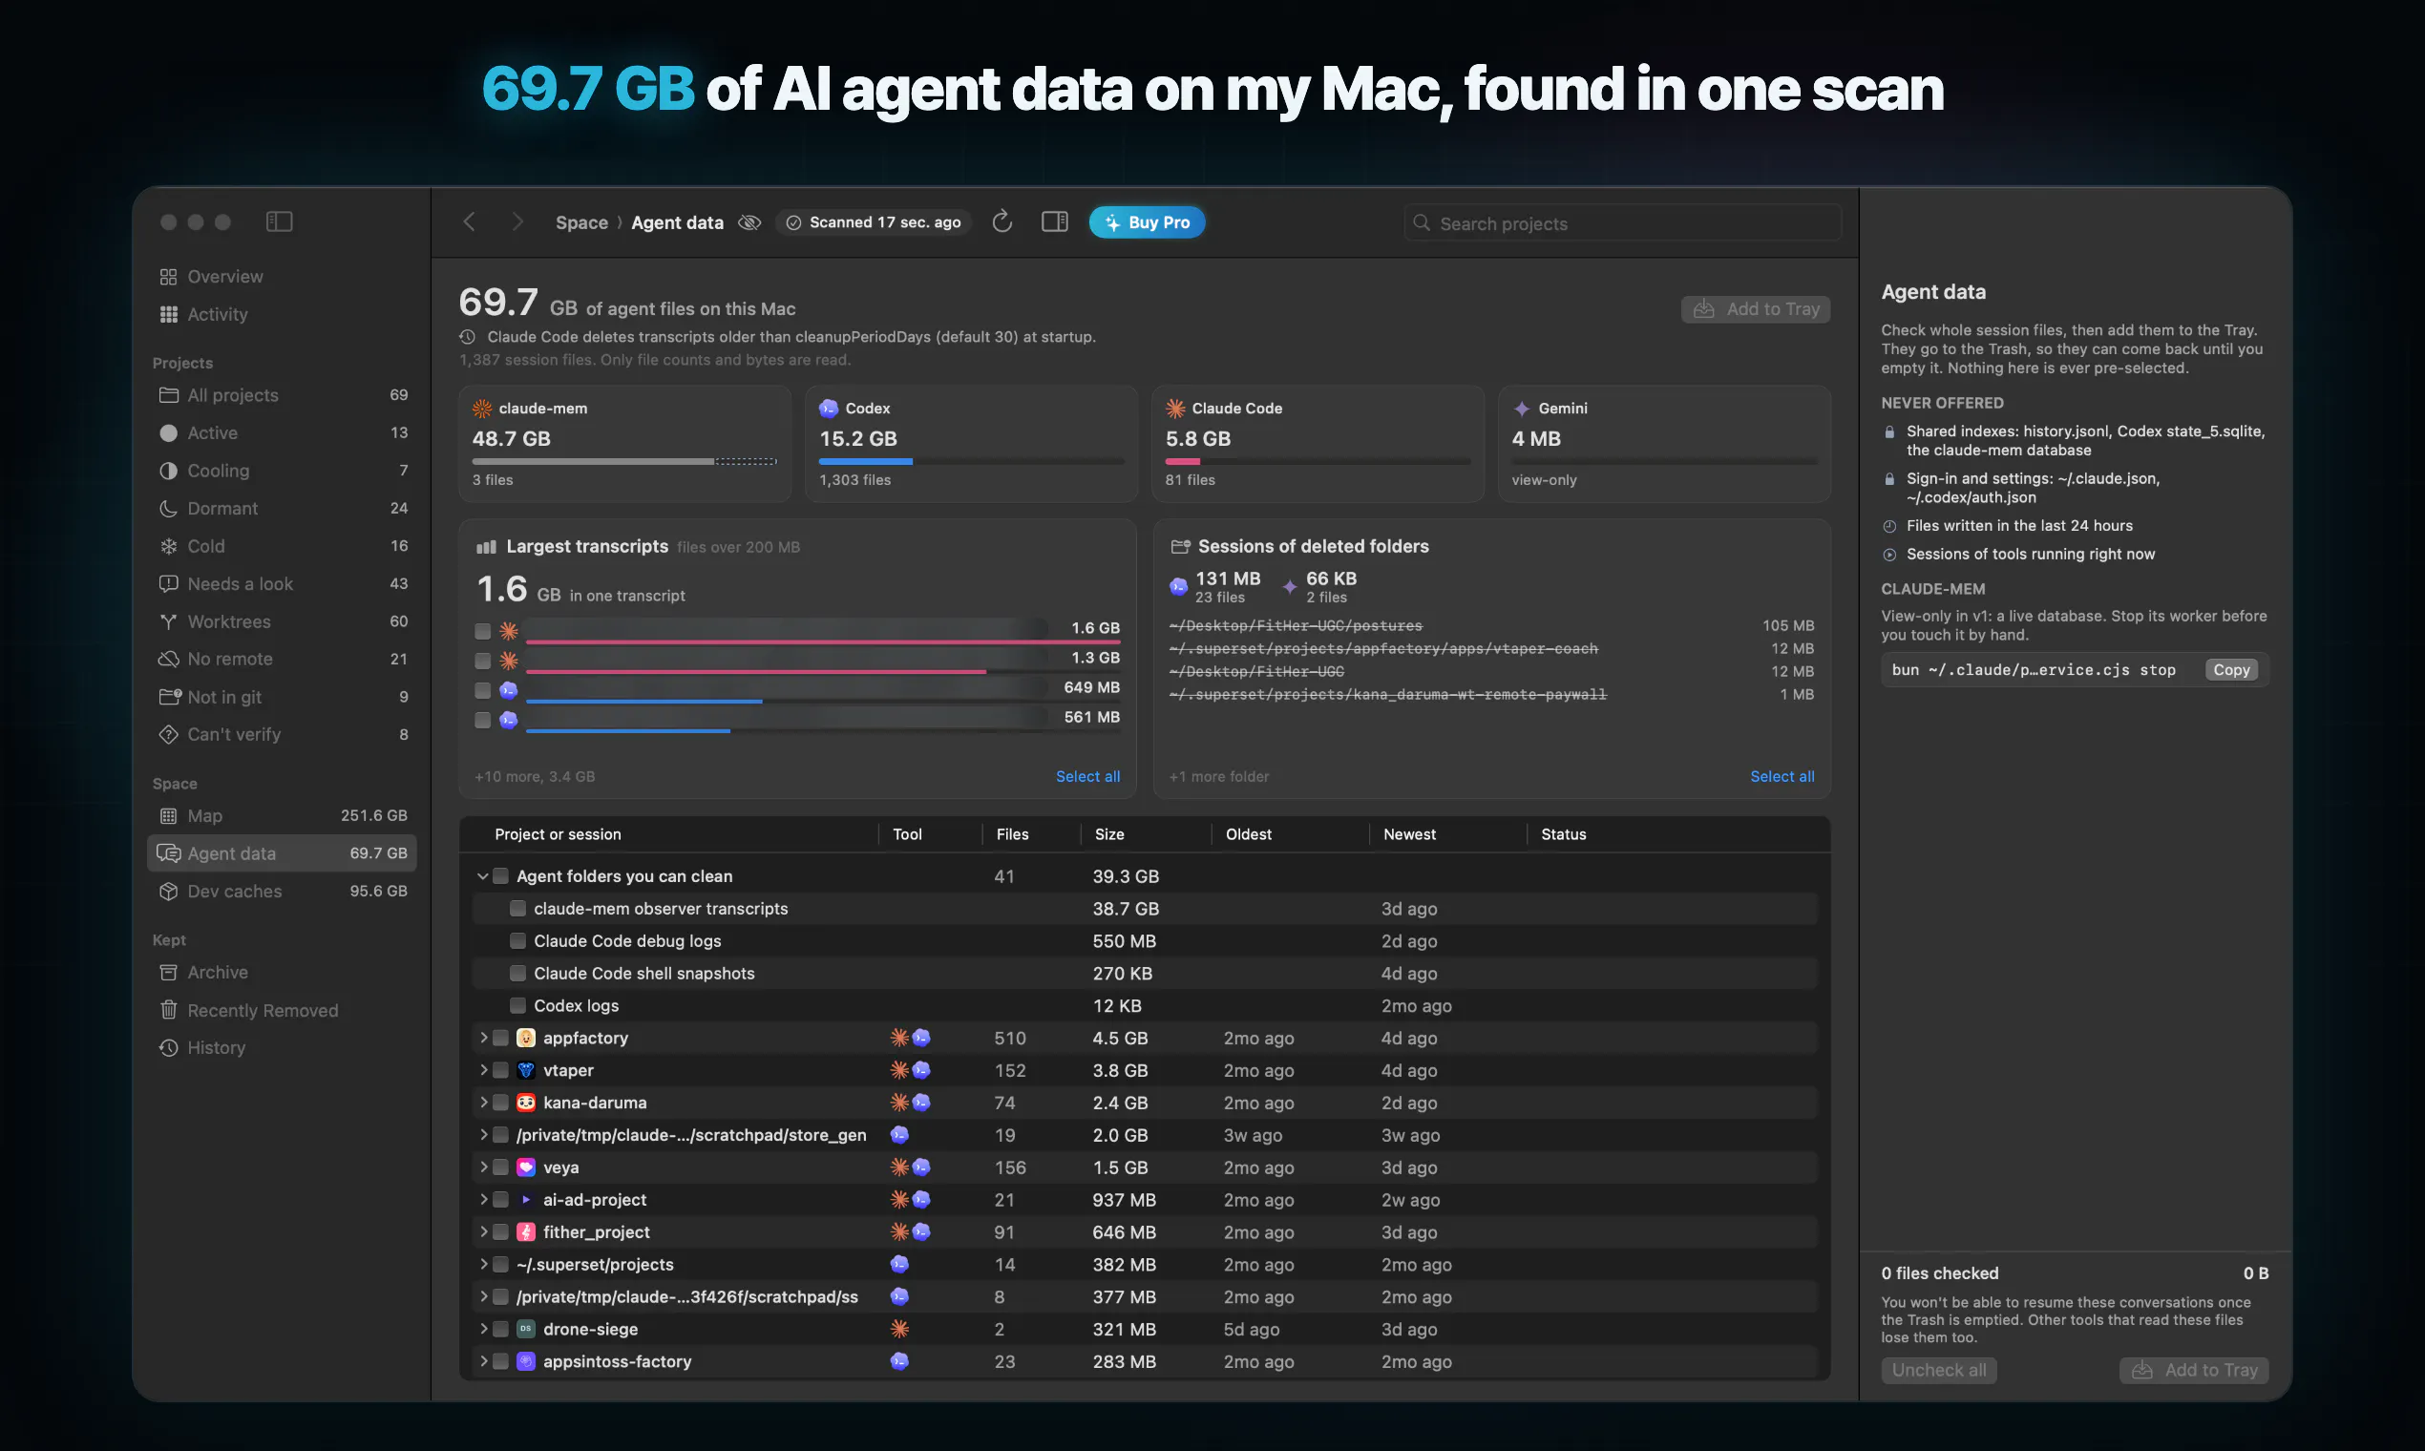Image resolution: width=2425 pixels, height=1451 pixels.
Task: Copy the bun stop command
Action: click(2230, 670)
